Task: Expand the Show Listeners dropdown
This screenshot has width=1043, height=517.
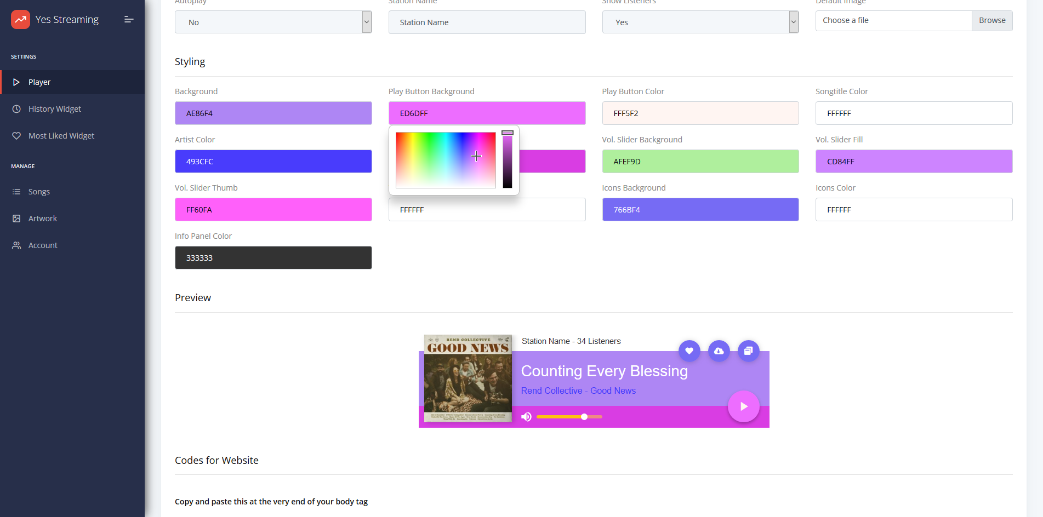Action: 793,22
